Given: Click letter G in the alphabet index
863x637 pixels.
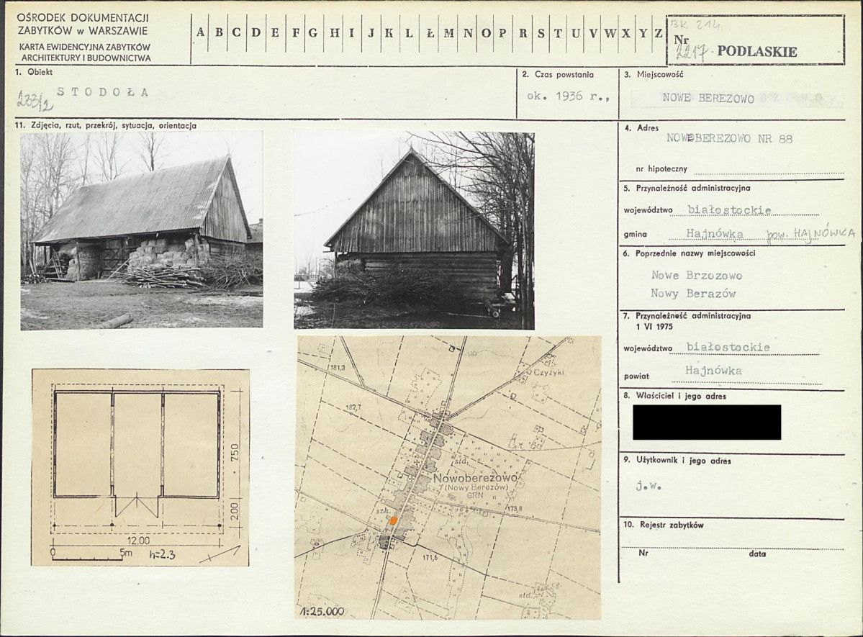Looking at the screenshot, I should click(x=312, y=32).
